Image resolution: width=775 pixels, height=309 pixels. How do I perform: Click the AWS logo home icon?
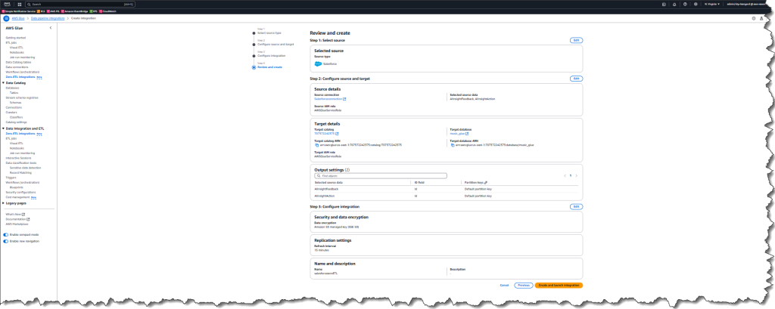tap(8, 4)
